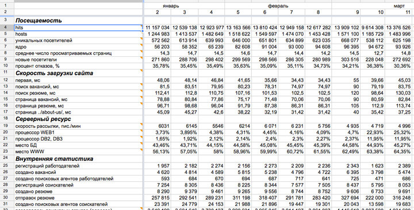Select hosts value 1 571 100
Image resolution: width=414 pixels, height=210 pixels.
click(346, 34)
